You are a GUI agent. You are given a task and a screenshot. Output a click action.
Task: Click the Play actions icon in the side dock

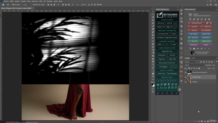[182, 14]
